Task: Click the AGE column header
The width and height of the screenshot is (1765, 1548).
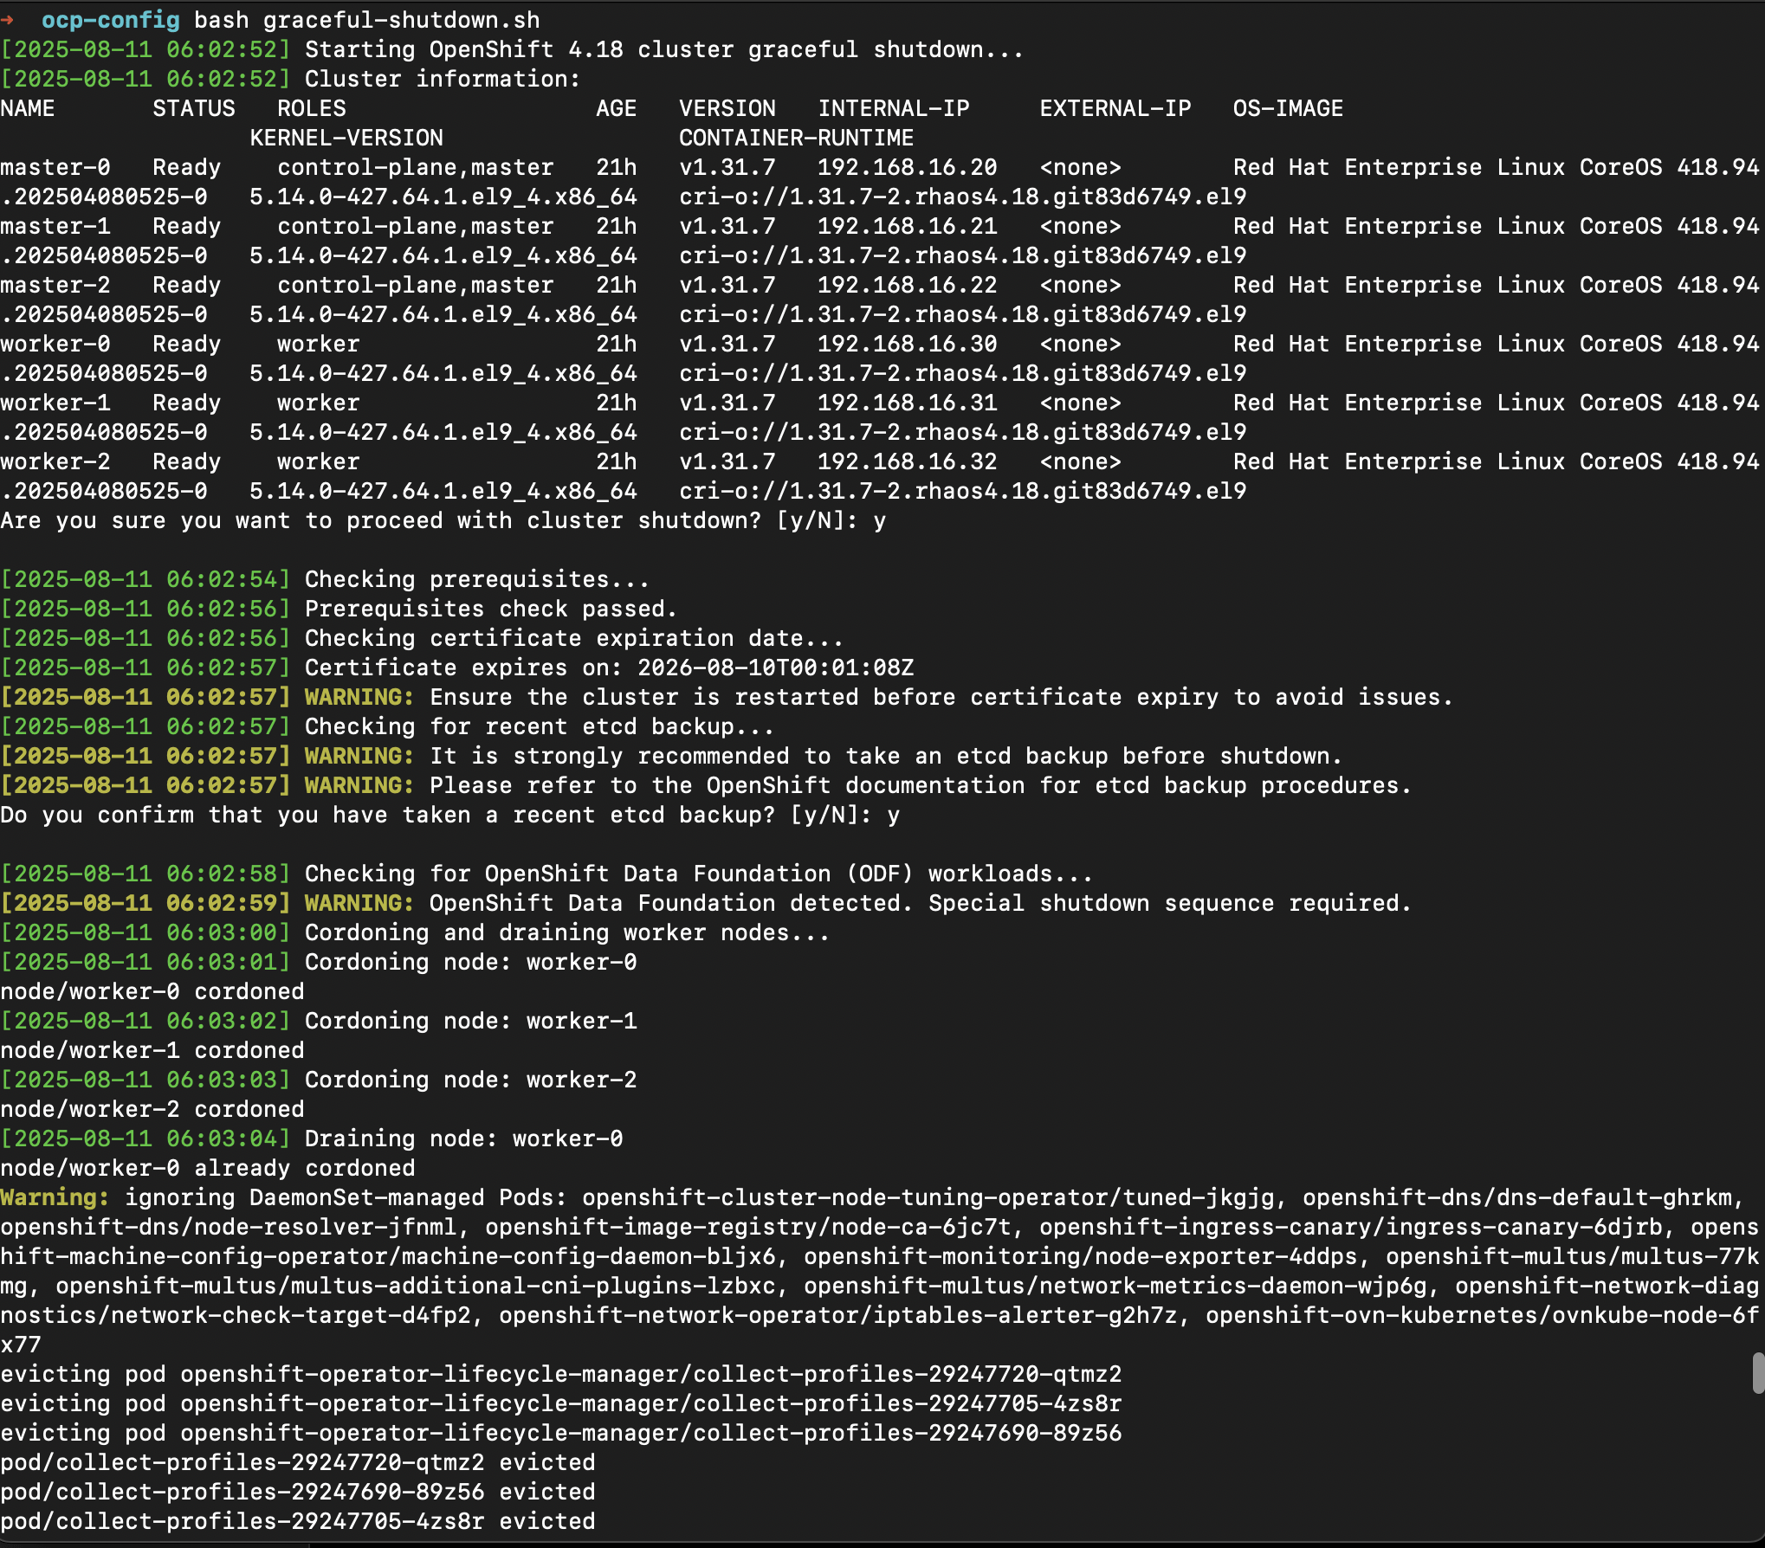Action: pyautogui.click(x=617, y=108)
